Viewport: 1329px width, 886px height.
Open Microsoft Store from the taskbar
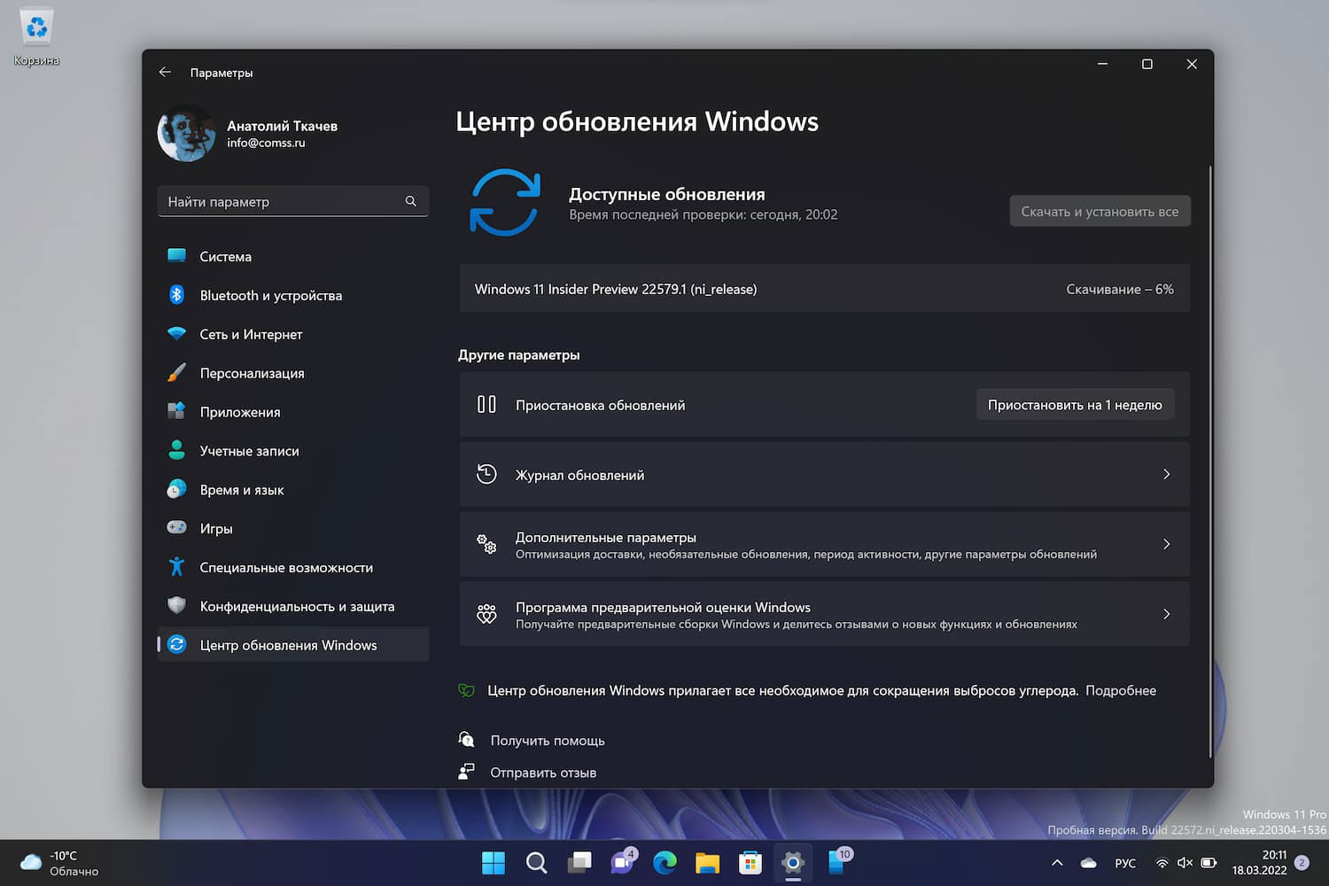coord(750,862)
